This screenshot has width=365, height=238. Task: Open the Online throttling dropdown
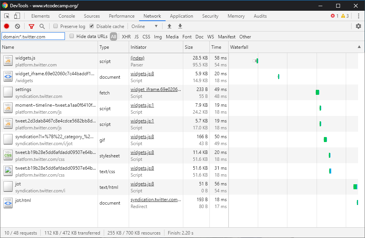tap(144, 26)
